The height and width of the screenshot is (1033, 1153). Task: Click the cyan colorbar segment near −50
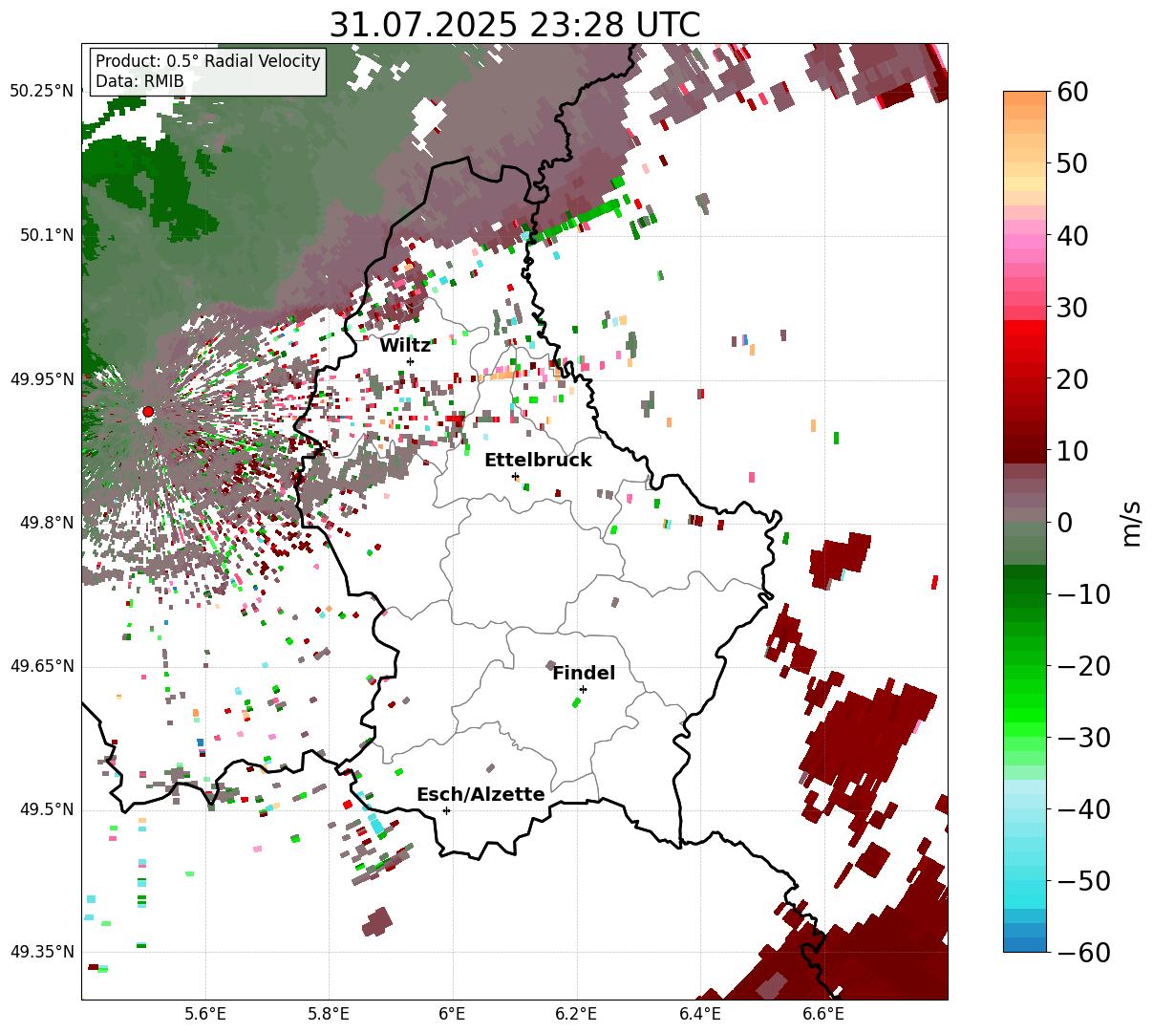[x=1025, y=887]
